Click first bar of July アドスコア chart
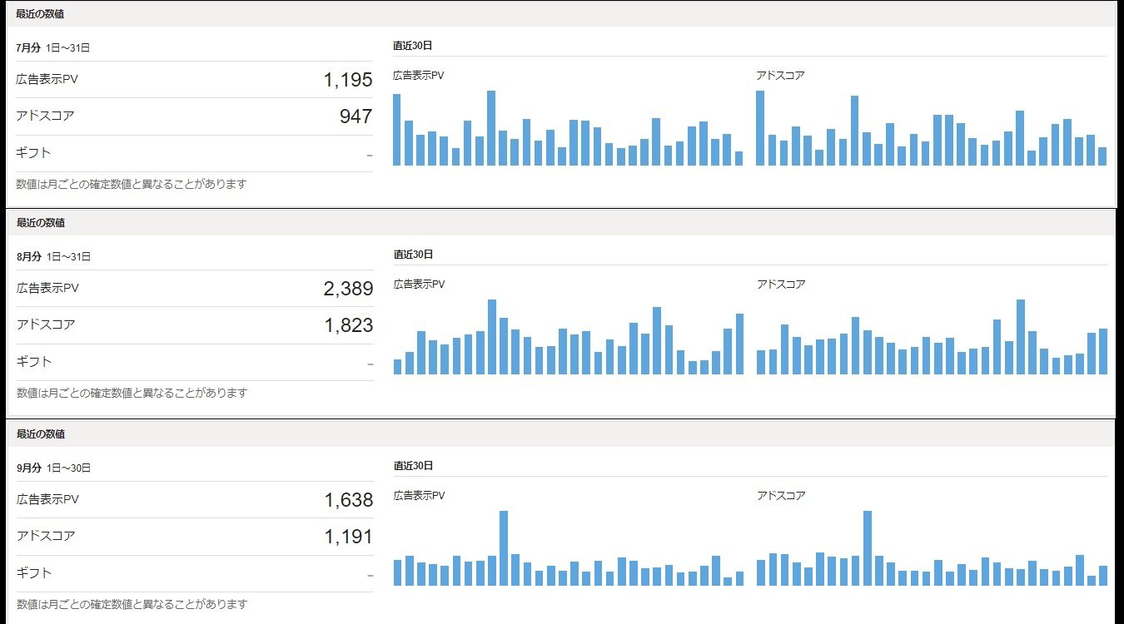The height and width of the screenshot is (624, 1124). 760,128
